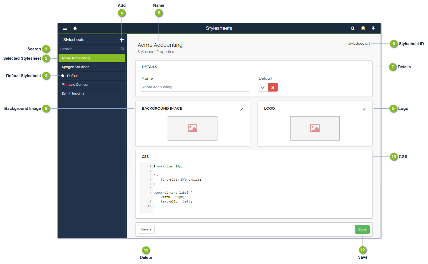Select Pinnacle Contact stylesheet
Screen dimensions: 428x264
tap(92, 84)
